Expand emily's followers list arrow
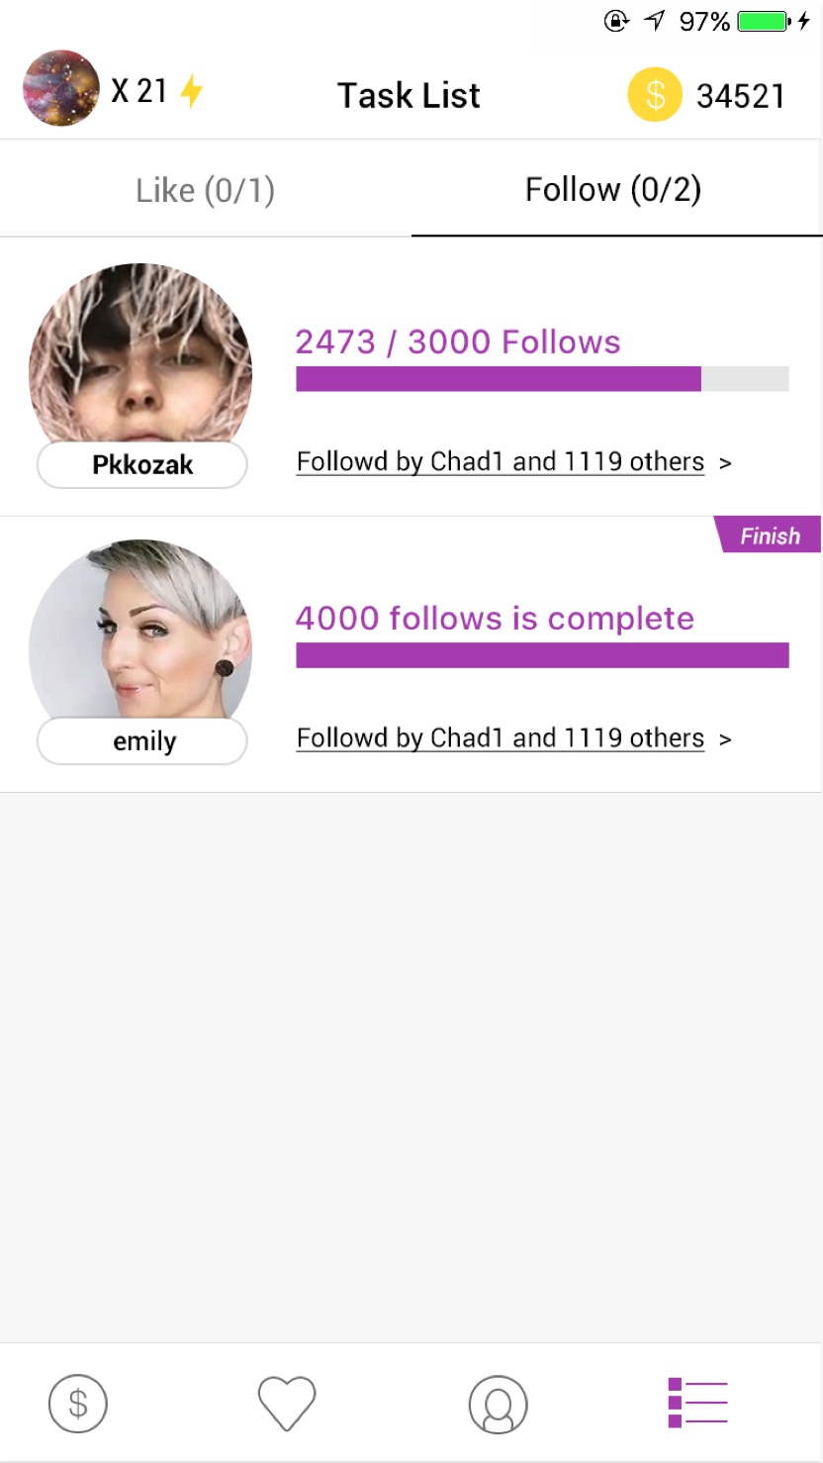The image size is (823, 1463). click(x=725, y=739)
